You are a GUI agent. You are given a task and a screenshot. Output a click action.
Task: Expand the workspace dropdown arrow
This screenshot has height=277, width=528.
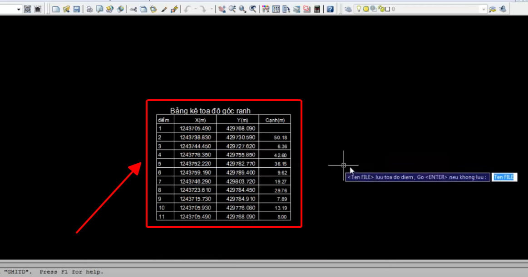(x=19, y=10)
